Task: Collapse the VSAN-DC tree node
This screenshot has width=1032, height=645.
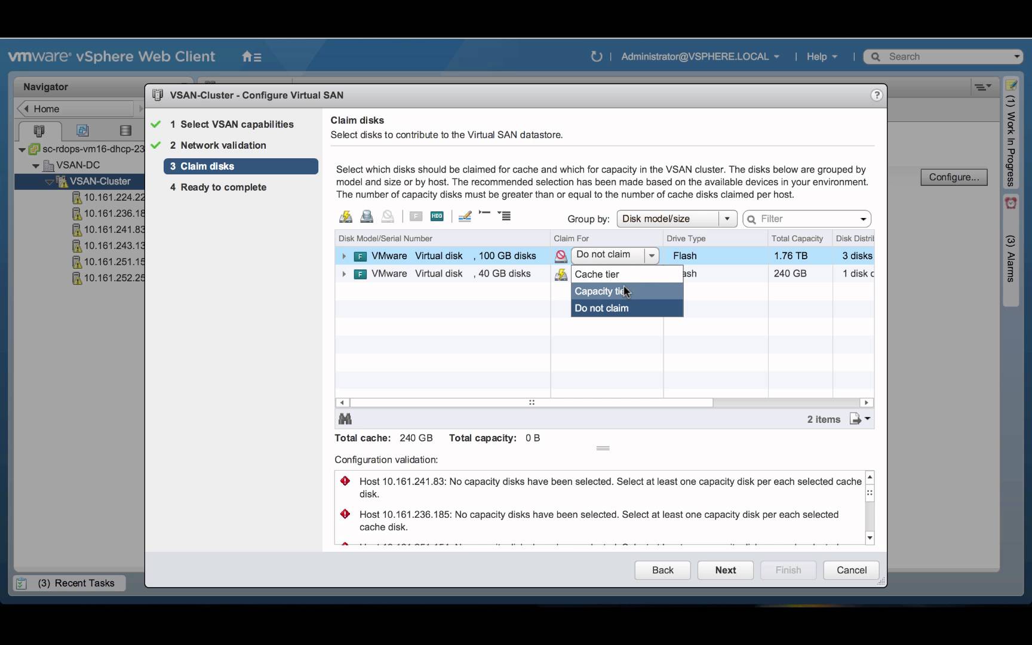Action: pyautogui.click(x=36, y=165)
